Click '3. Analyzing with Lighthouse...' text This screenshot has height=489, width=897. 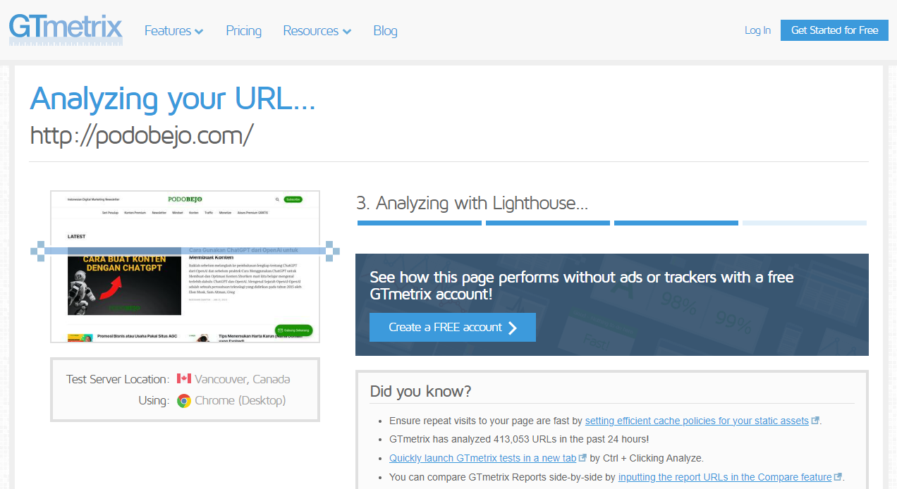pos(472,204)
